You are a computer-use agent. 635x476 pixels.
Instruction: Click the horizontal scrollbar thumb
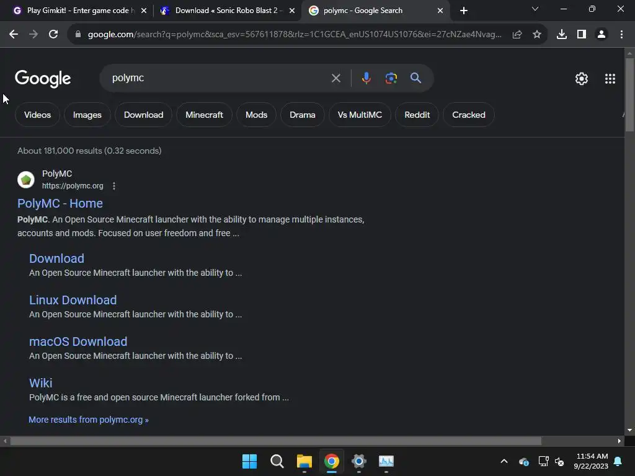click(x=276, y=441)
